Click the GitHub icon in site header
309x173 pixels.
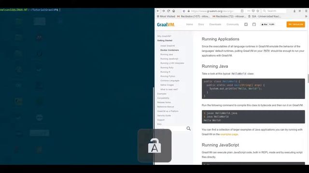click(x=254, y=25)
